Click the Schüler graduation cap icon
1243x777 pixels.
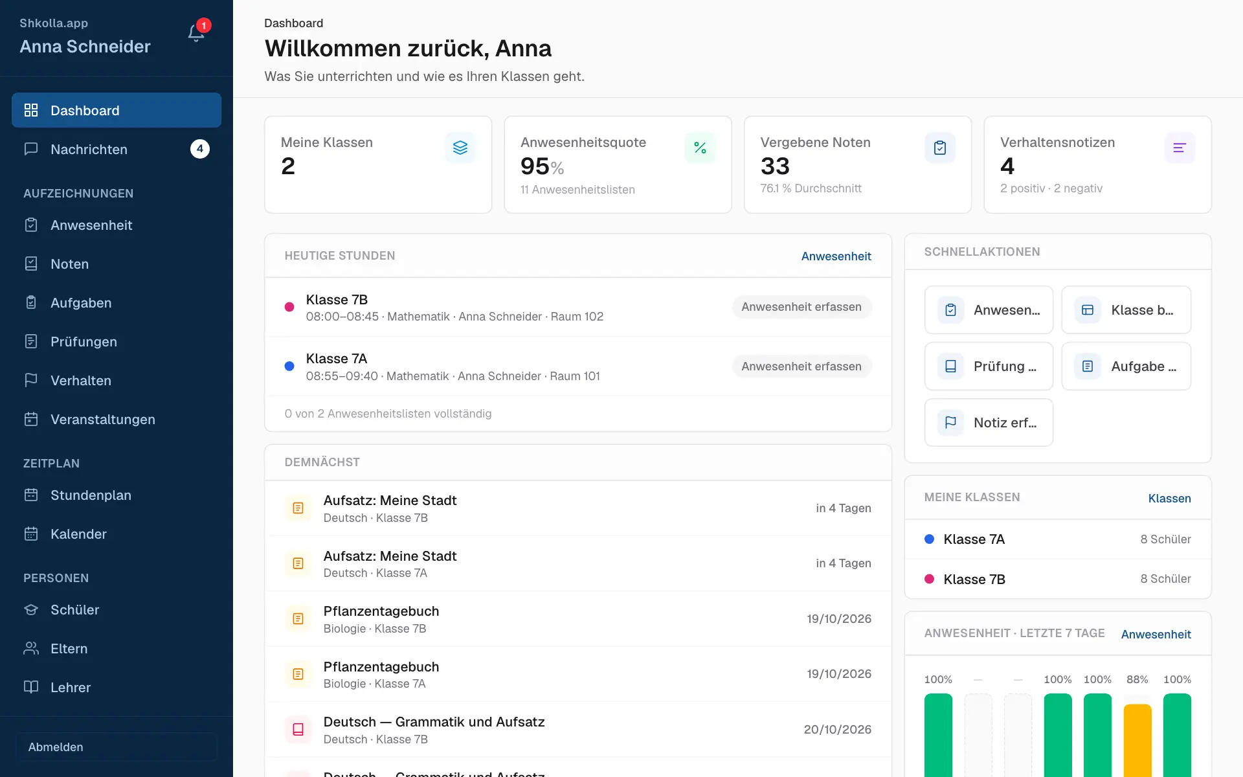coord(31,610)
